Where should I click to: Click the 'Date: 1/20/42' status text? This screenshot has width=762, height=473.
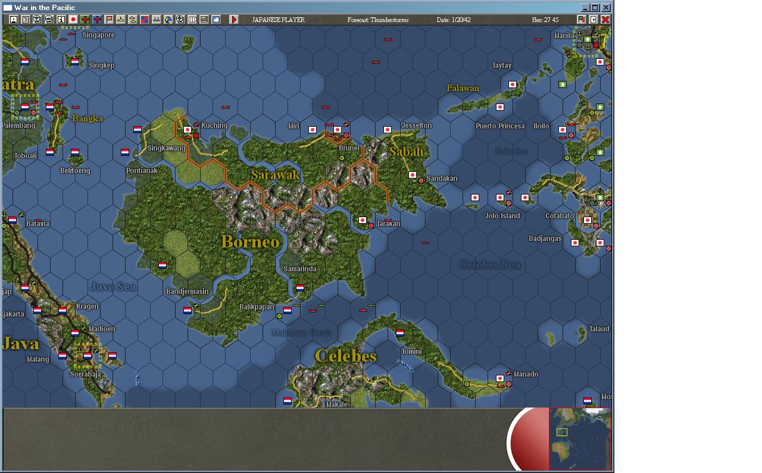click(454, 20)
